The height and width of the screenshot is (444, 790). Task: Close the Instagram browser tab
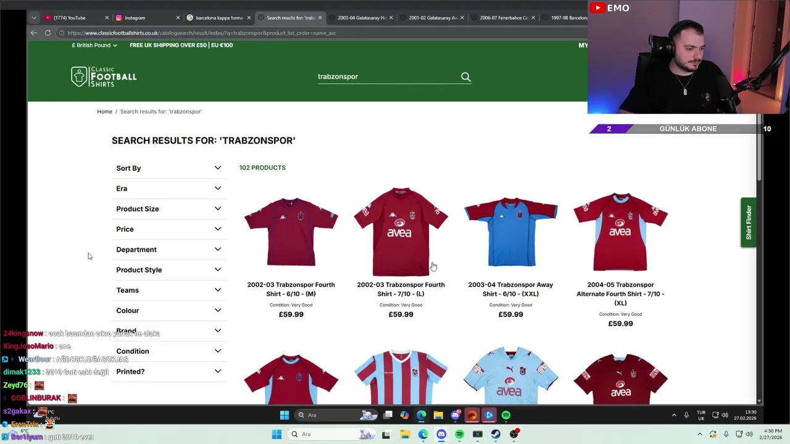178,18
